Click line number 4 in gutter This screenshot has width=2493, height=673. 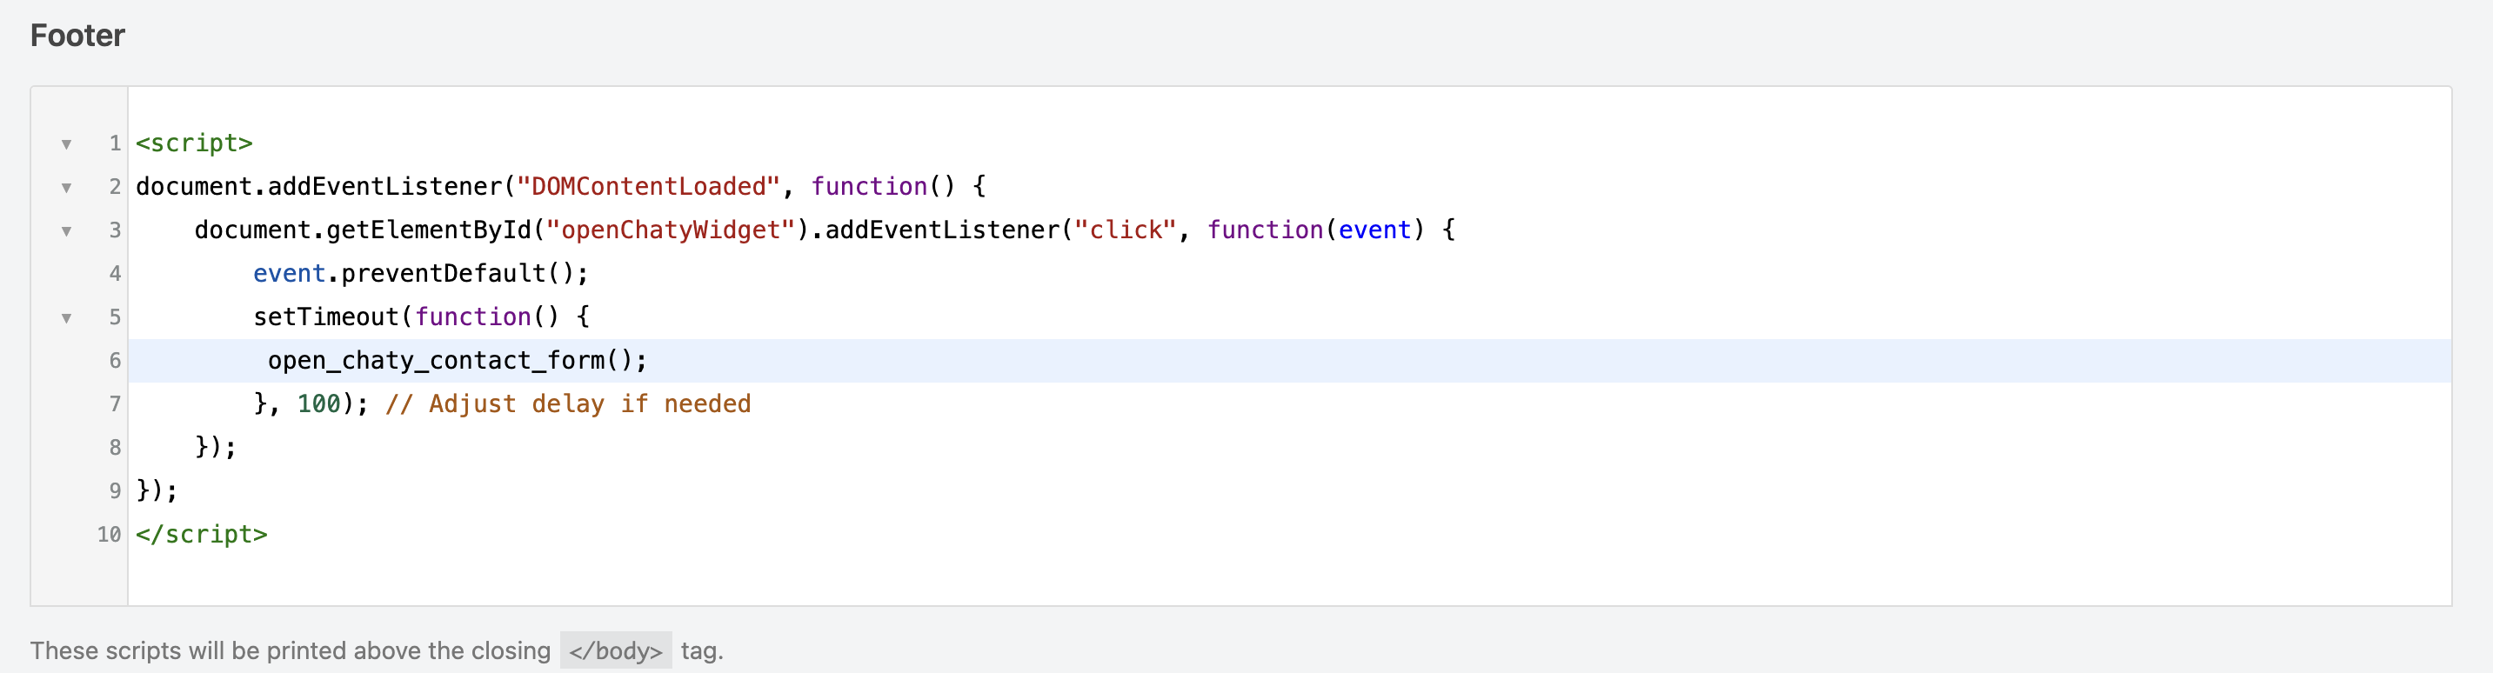pos(115,274)
